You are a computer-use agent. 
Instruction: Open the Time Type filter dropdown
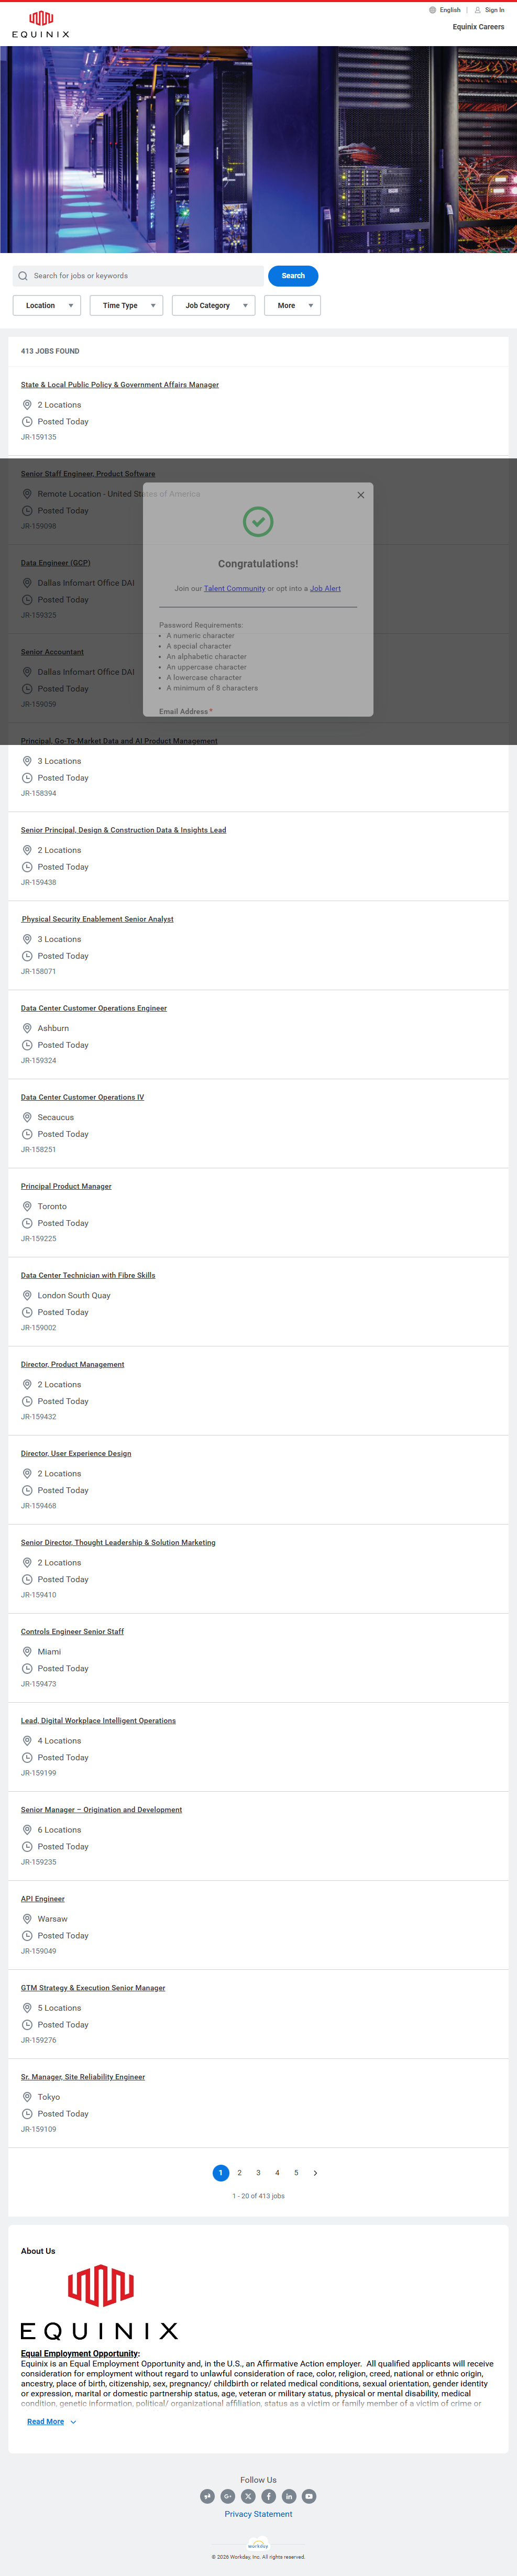pos(126,306)
